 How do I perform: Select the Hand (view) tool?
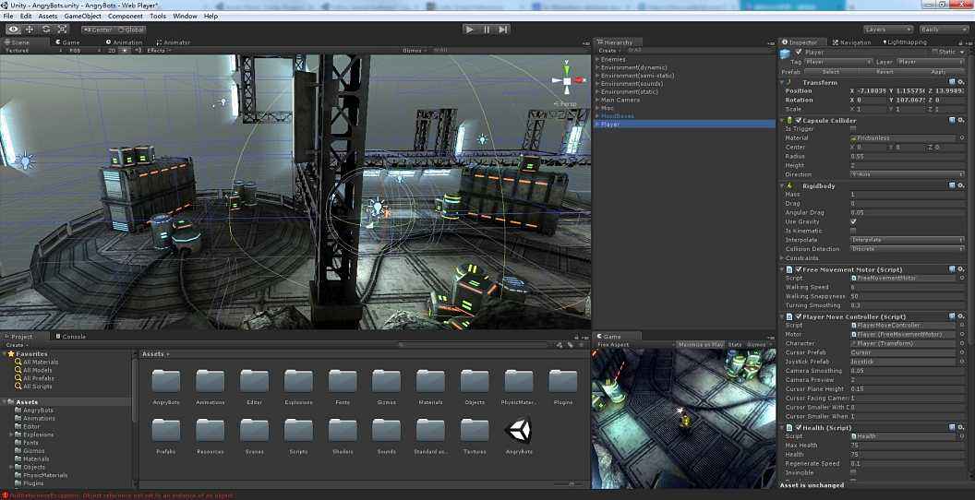tap(13, 30)
